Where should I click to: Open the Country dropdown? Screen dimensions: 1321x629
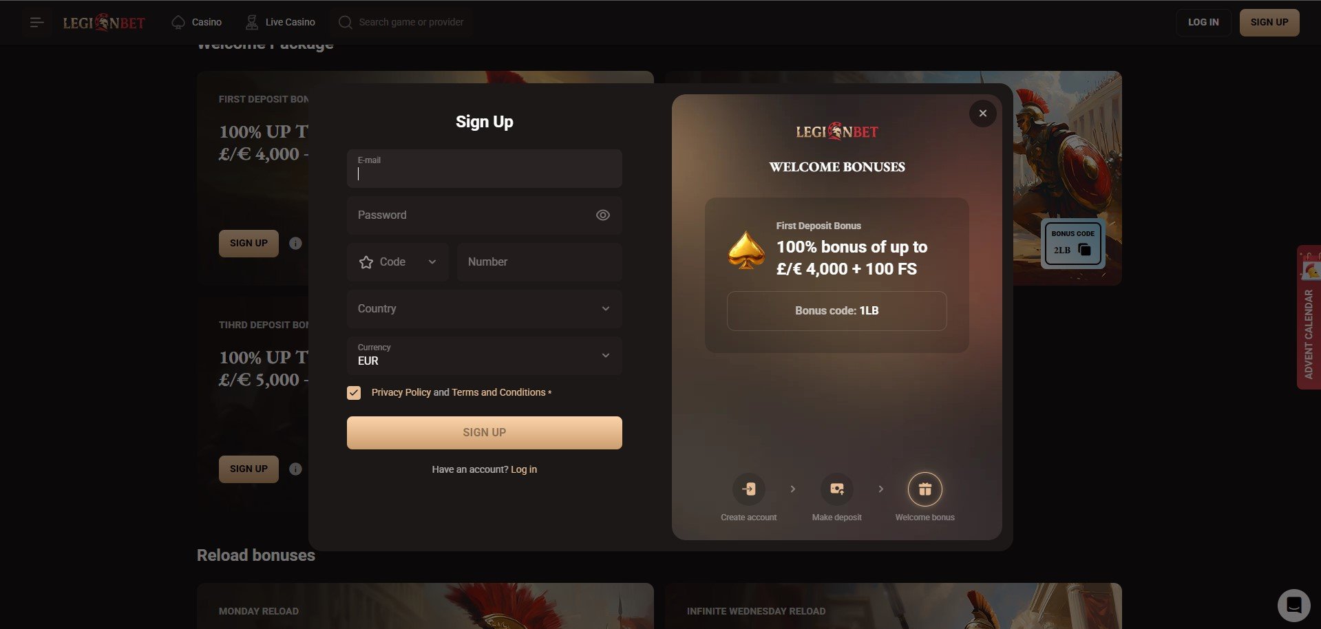pos(485,309)
